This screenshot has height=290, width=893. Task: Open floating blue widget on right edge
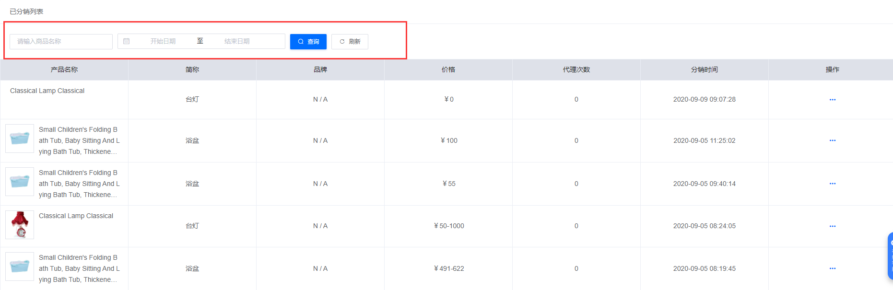coord(890,256)
